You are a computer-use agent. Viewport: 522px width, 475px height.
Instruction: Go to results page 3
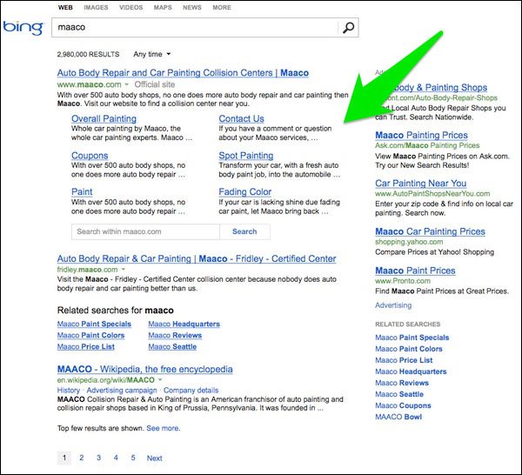point(98,458)
